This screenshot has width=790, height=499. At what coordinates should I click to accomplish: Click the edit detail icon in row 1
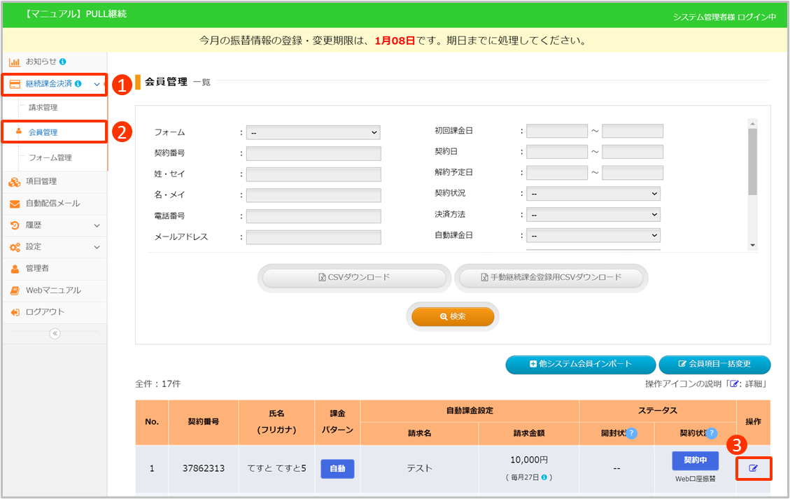pos(754,468)
